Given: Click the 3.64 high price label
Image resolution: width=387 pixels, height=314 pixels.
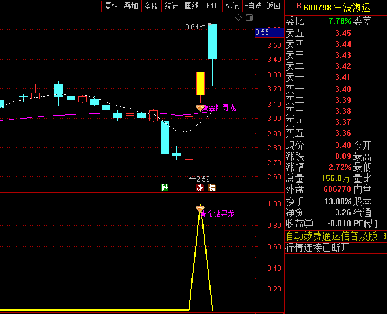Looking at the screenshot, I should [192, 27].
